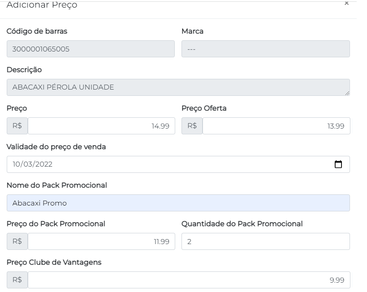367x292 pixels.
Task: Click the date text 10/03/2022
Action: 33,164
